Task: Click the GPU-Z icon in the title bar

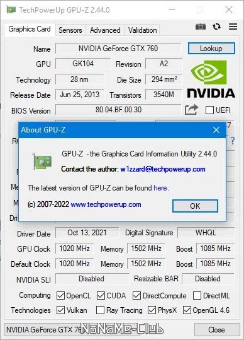Action: (11, 9)
